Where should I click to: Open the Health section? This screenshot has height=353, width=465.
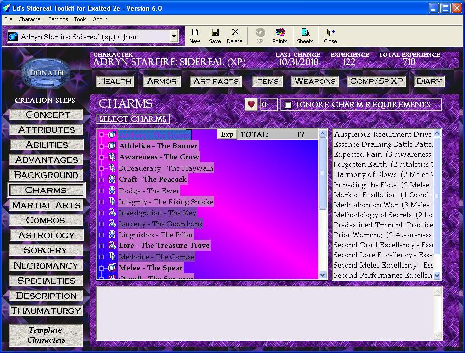pos(115,81)
